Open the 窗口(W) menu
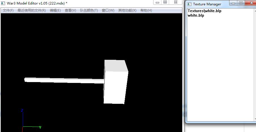 (x=108, y=10)
